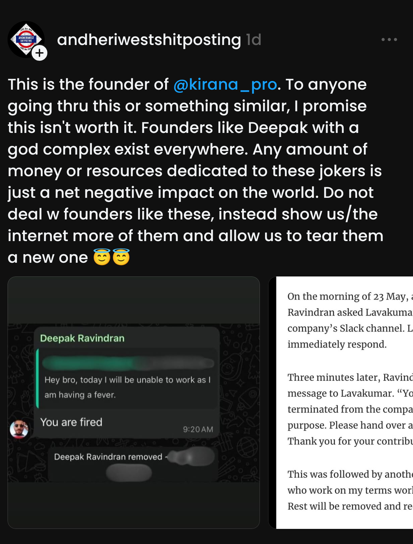Click the 9:20 AM message time

[x=198, y=429]
